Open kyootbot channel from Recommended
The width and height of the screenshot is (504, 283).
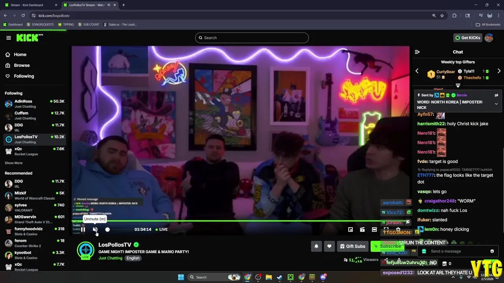(34, 255)
